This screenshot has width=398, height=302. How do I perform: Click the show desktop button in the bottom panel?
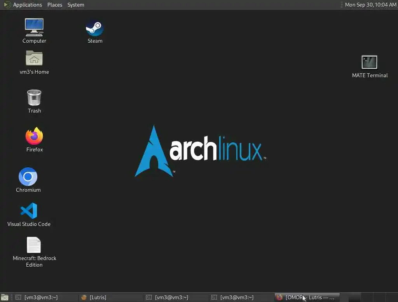coord(5,297)
